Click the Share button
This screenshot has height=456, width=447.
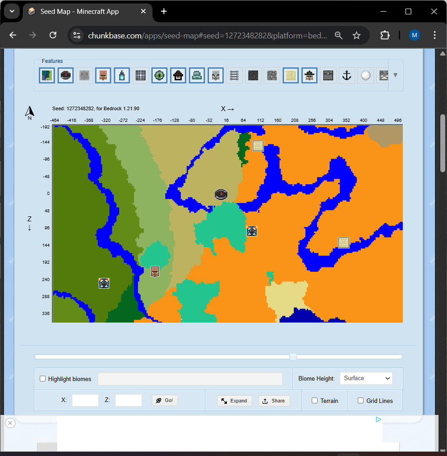(x=274, y=401)
